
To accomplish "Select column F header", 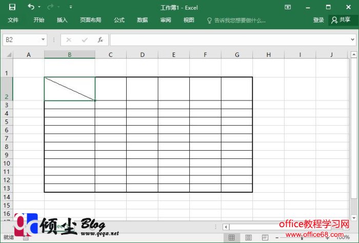I will (x=205, y=55).
